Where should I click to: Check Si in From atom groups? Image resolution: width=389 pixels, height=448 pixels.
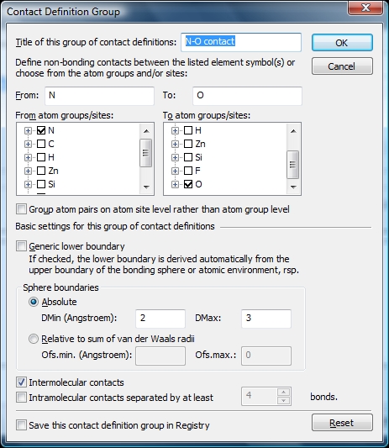click(41, 184)
